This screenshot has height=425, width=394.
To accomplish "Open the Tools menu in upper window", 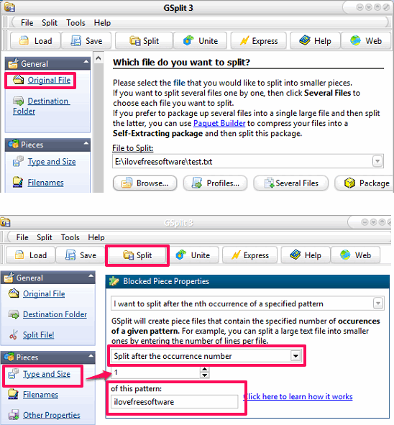I will [x=76, y=23].
